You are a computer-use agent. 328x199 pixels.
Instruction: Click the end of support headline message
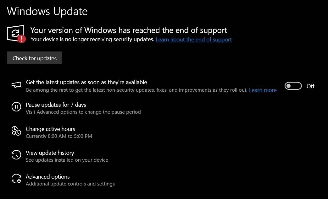pyautogui.click(x=129, y=30)
